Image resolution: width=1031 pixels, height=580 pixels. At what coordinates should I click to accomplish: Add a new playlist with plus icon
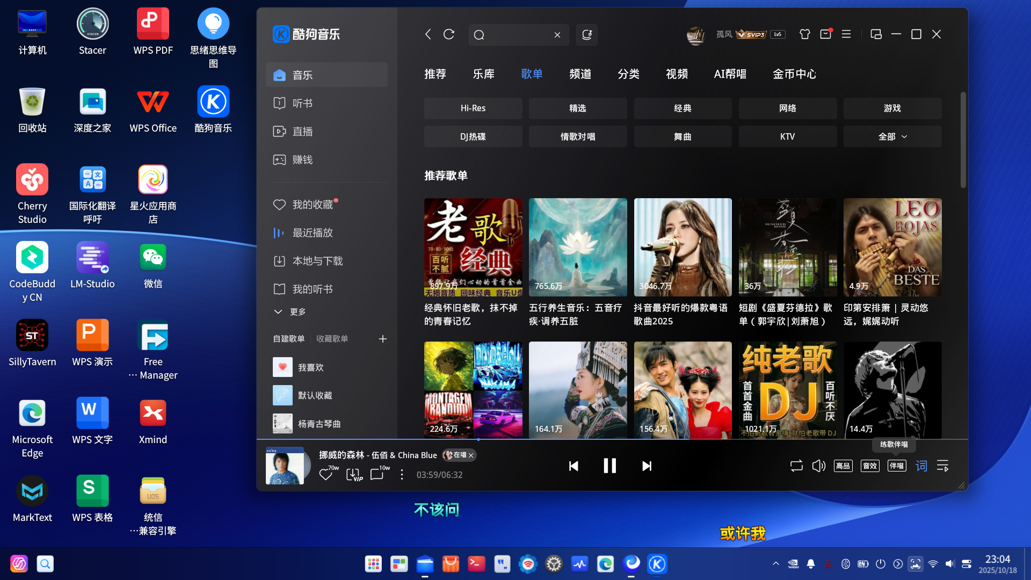[x=382, y=339]
